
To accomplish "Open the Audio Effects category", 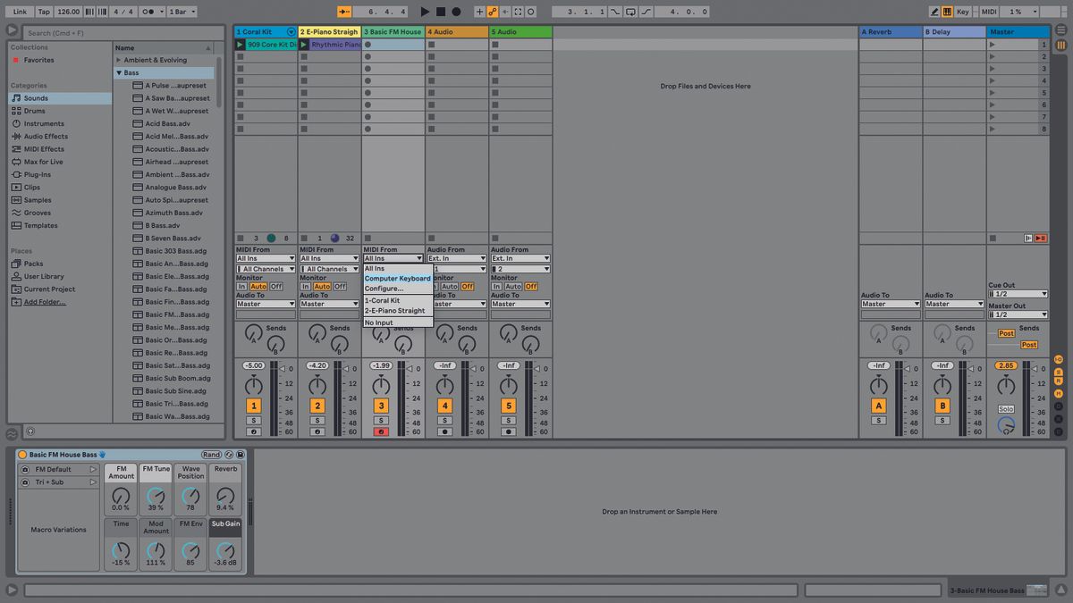I will click(60, 137).
